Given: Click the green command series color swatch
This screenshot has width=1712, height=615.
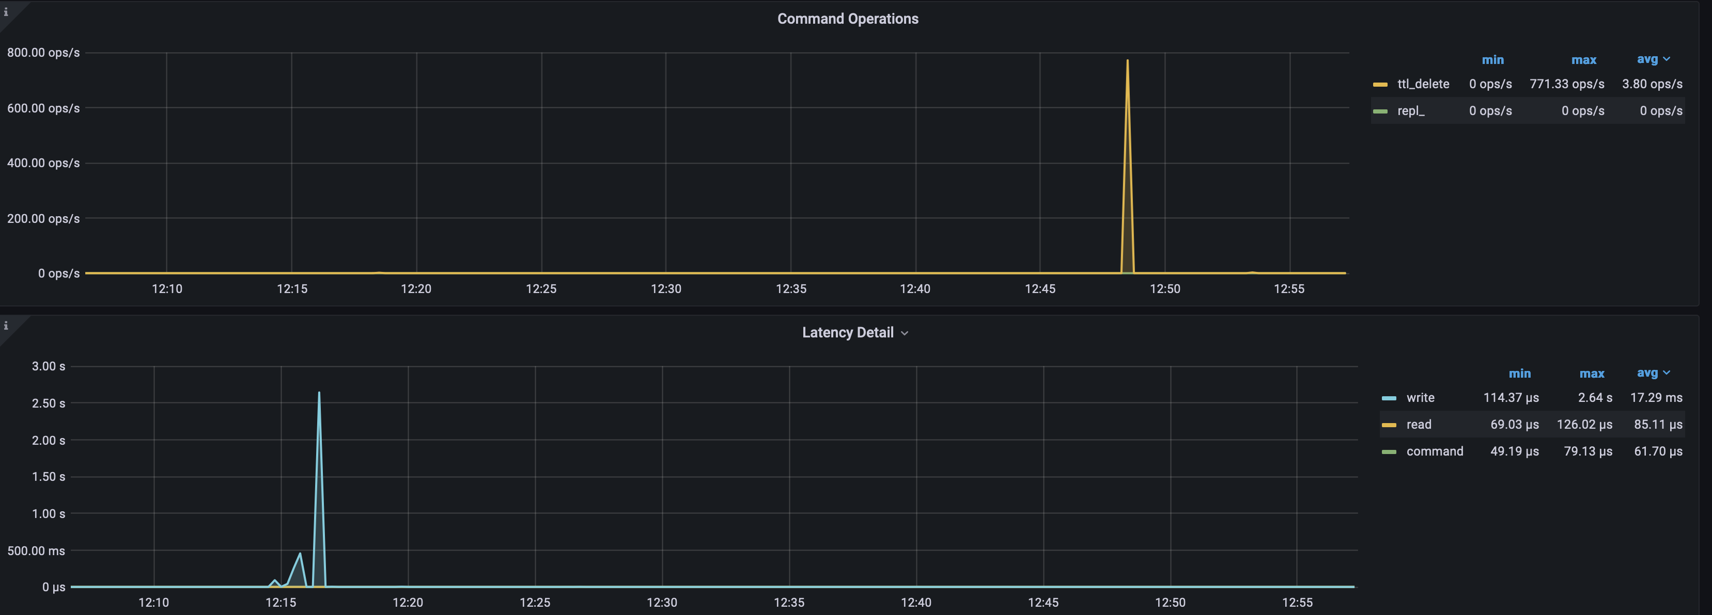Looking at the screenshot, I should coord(1388,452).
